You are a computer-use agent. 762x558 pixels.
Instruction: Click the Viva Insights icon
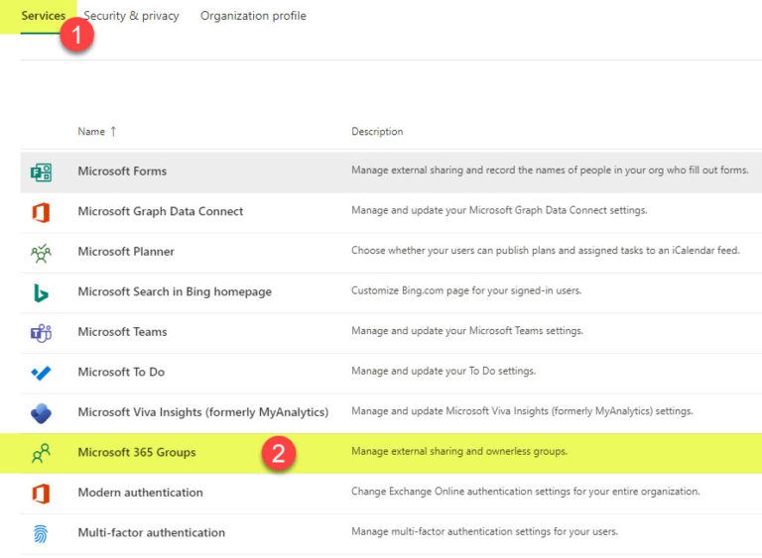[41, 413]
